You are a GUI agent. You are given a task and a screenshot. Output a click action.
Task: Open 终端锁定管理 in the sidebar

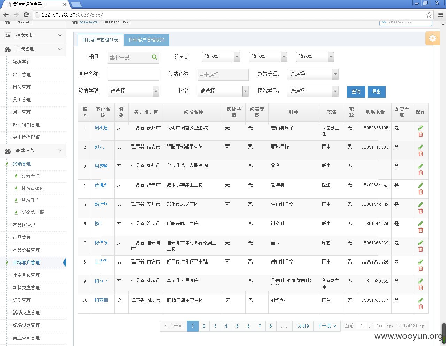pos(26,325)
